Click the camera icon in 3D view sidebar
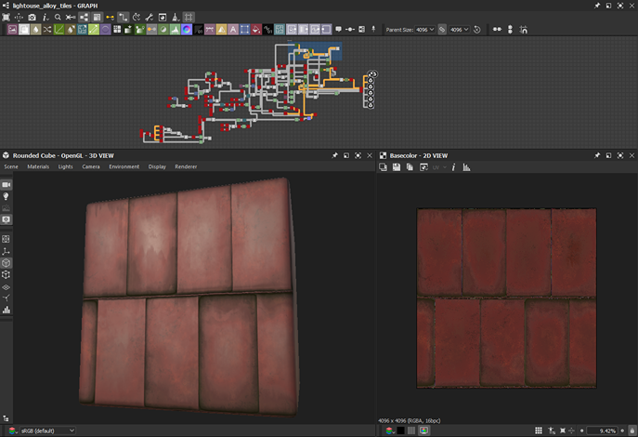The image size is (638, 437). (7, 183)
